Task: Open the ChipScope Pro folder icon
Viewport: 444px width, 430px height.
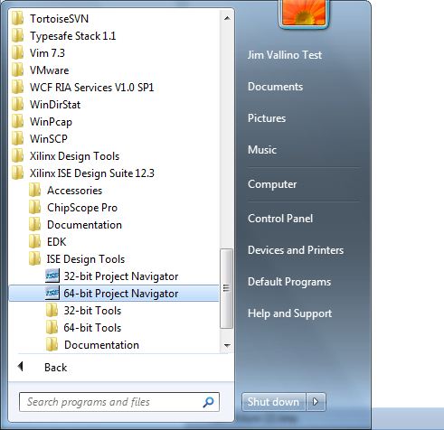Action: [x=35, y=207]
